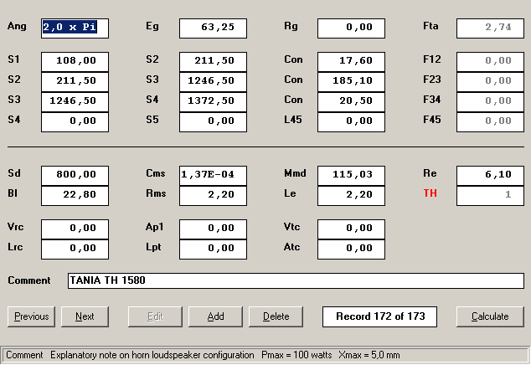Screen dimensions: 531x365
Task: Edit the Cms field with 1,37E-04
Action: 213,176
